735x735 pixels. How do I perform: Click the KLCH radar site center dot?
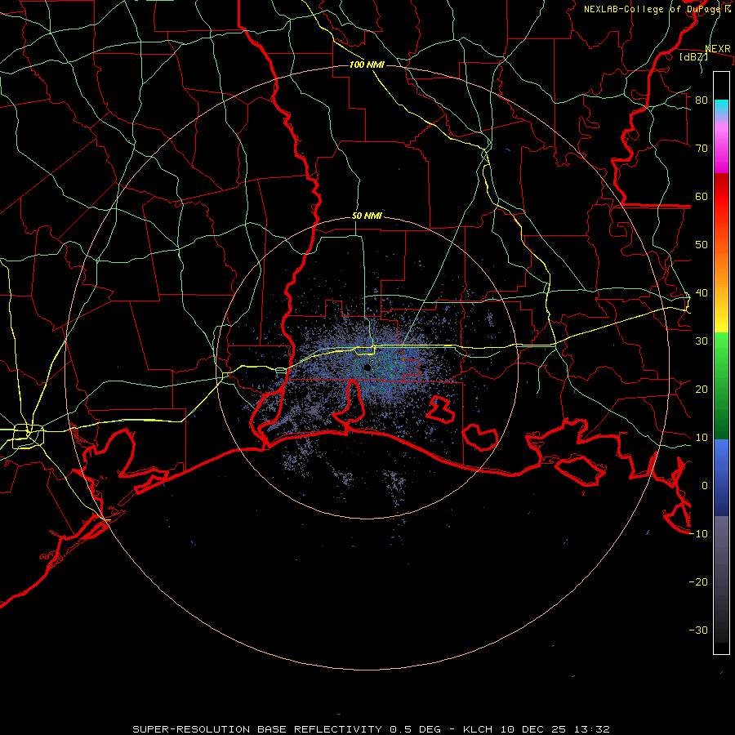tap(367, 367)
